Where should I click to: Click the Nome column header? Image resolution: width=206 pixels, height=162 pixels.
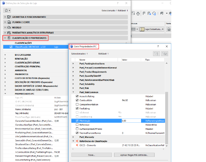(x=98, y=60)
